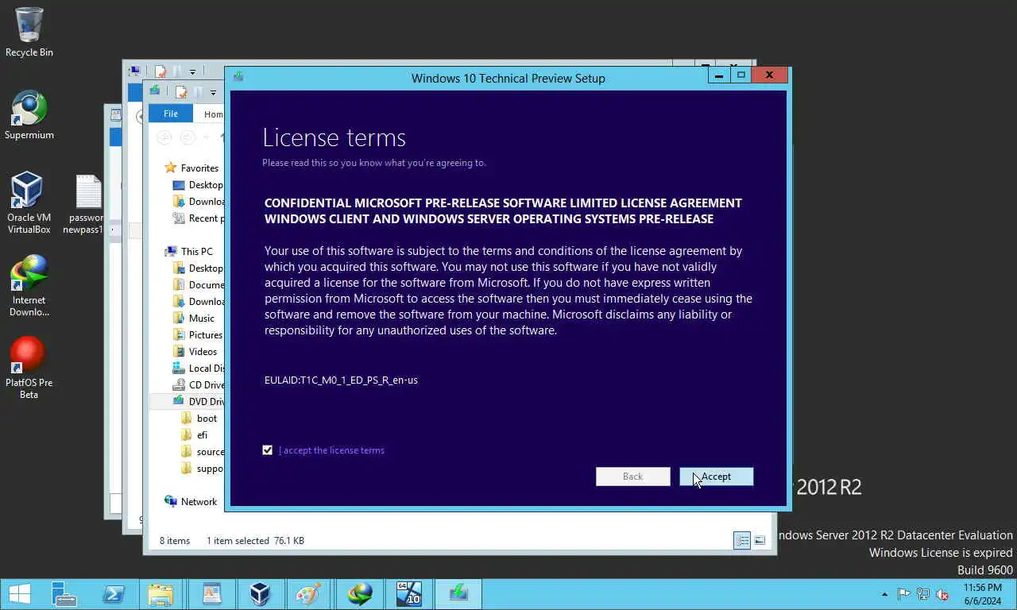Select Pictures folder in Explorer
1017x610 pixels.
pyautogui.click(x=206, y=335)
